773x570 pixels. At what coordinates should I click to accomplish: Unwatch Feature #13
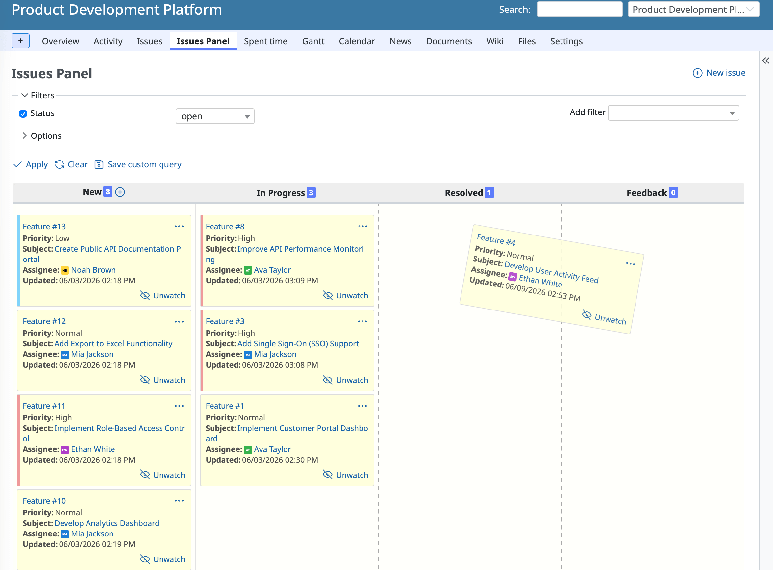click(x=162, y=296)
